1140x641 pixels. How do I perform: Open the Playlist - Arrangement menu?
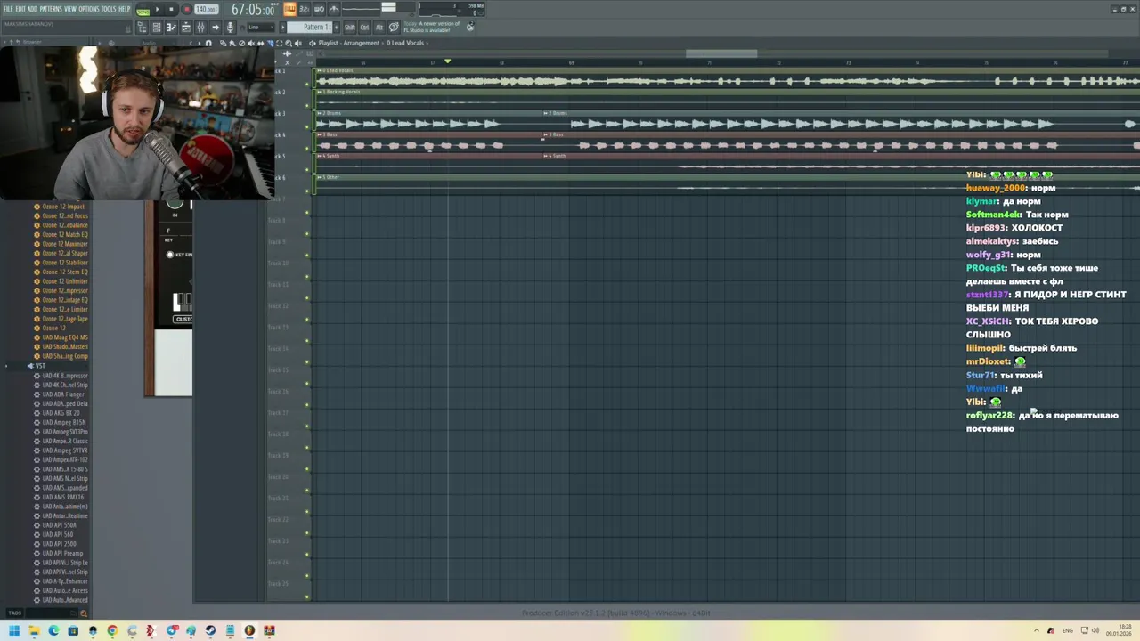point(348,43)
